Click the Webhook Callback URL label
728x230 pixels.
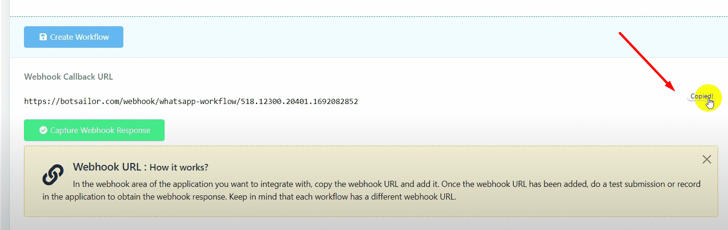point(68,77)
